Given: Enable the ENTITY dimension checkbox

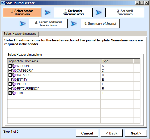Looking at the screenshot, I should coord(10,79).
